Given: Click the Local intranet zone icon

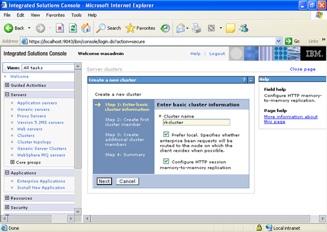Looking at the screenshot, I should (x=269, y=227).
